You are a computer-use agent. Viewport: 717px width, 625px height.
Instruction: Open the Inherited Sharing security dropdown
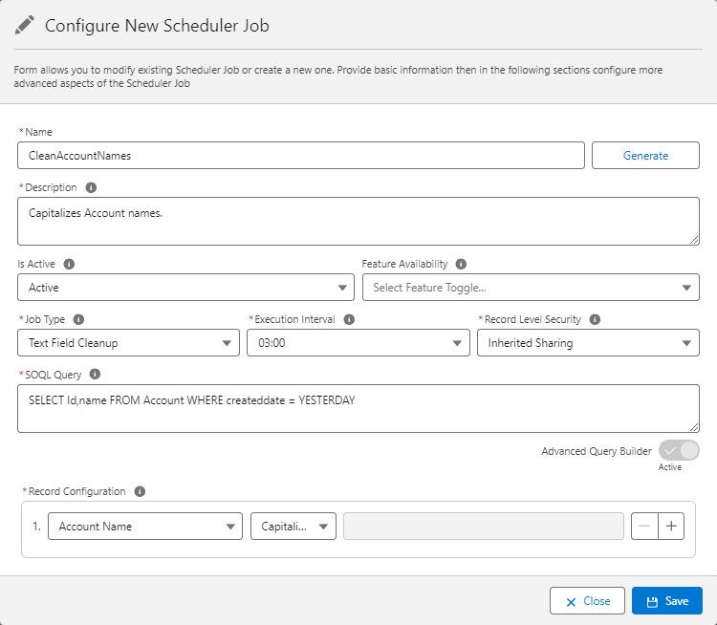coord(588,343)
